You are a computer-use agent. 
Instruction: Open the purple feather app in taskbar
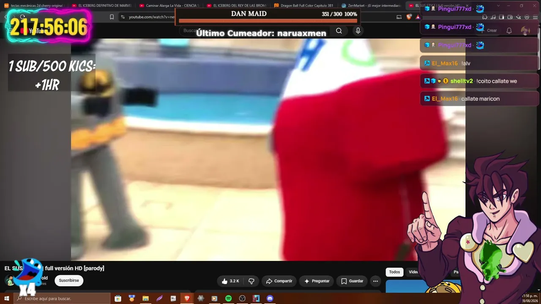coord(159,299)
